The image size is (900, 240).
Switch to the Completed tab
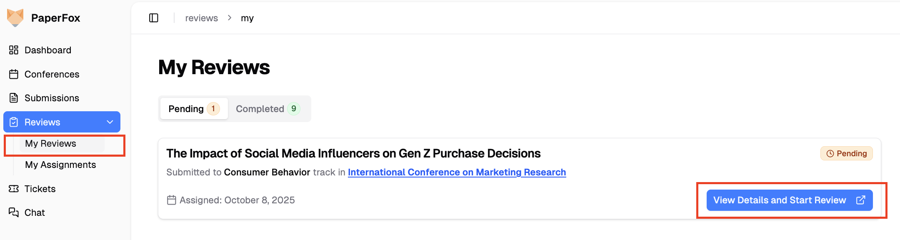pos(267,109)
